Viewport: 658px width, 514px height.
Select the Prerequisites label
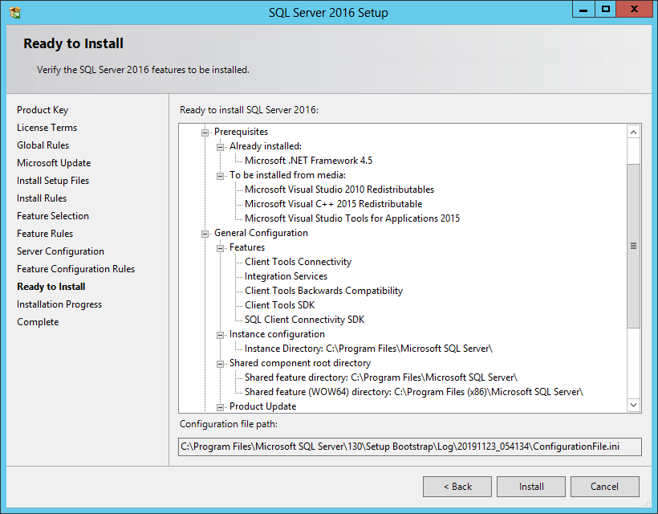coord(241,132)
